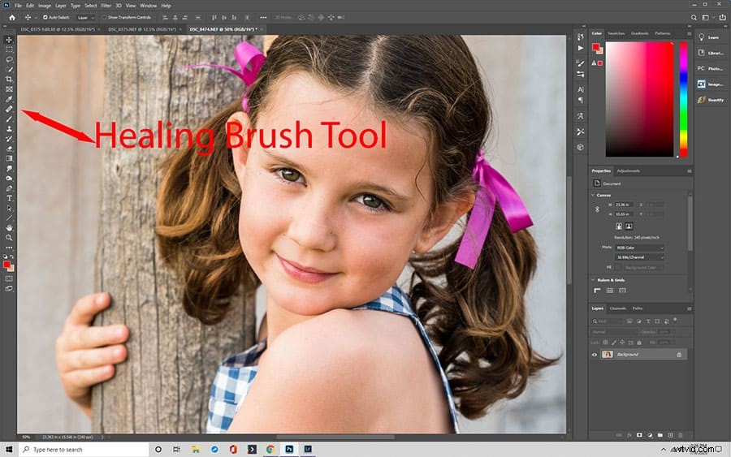Open the search icon at top right
The image size is (731, 457).
[694, 18]
